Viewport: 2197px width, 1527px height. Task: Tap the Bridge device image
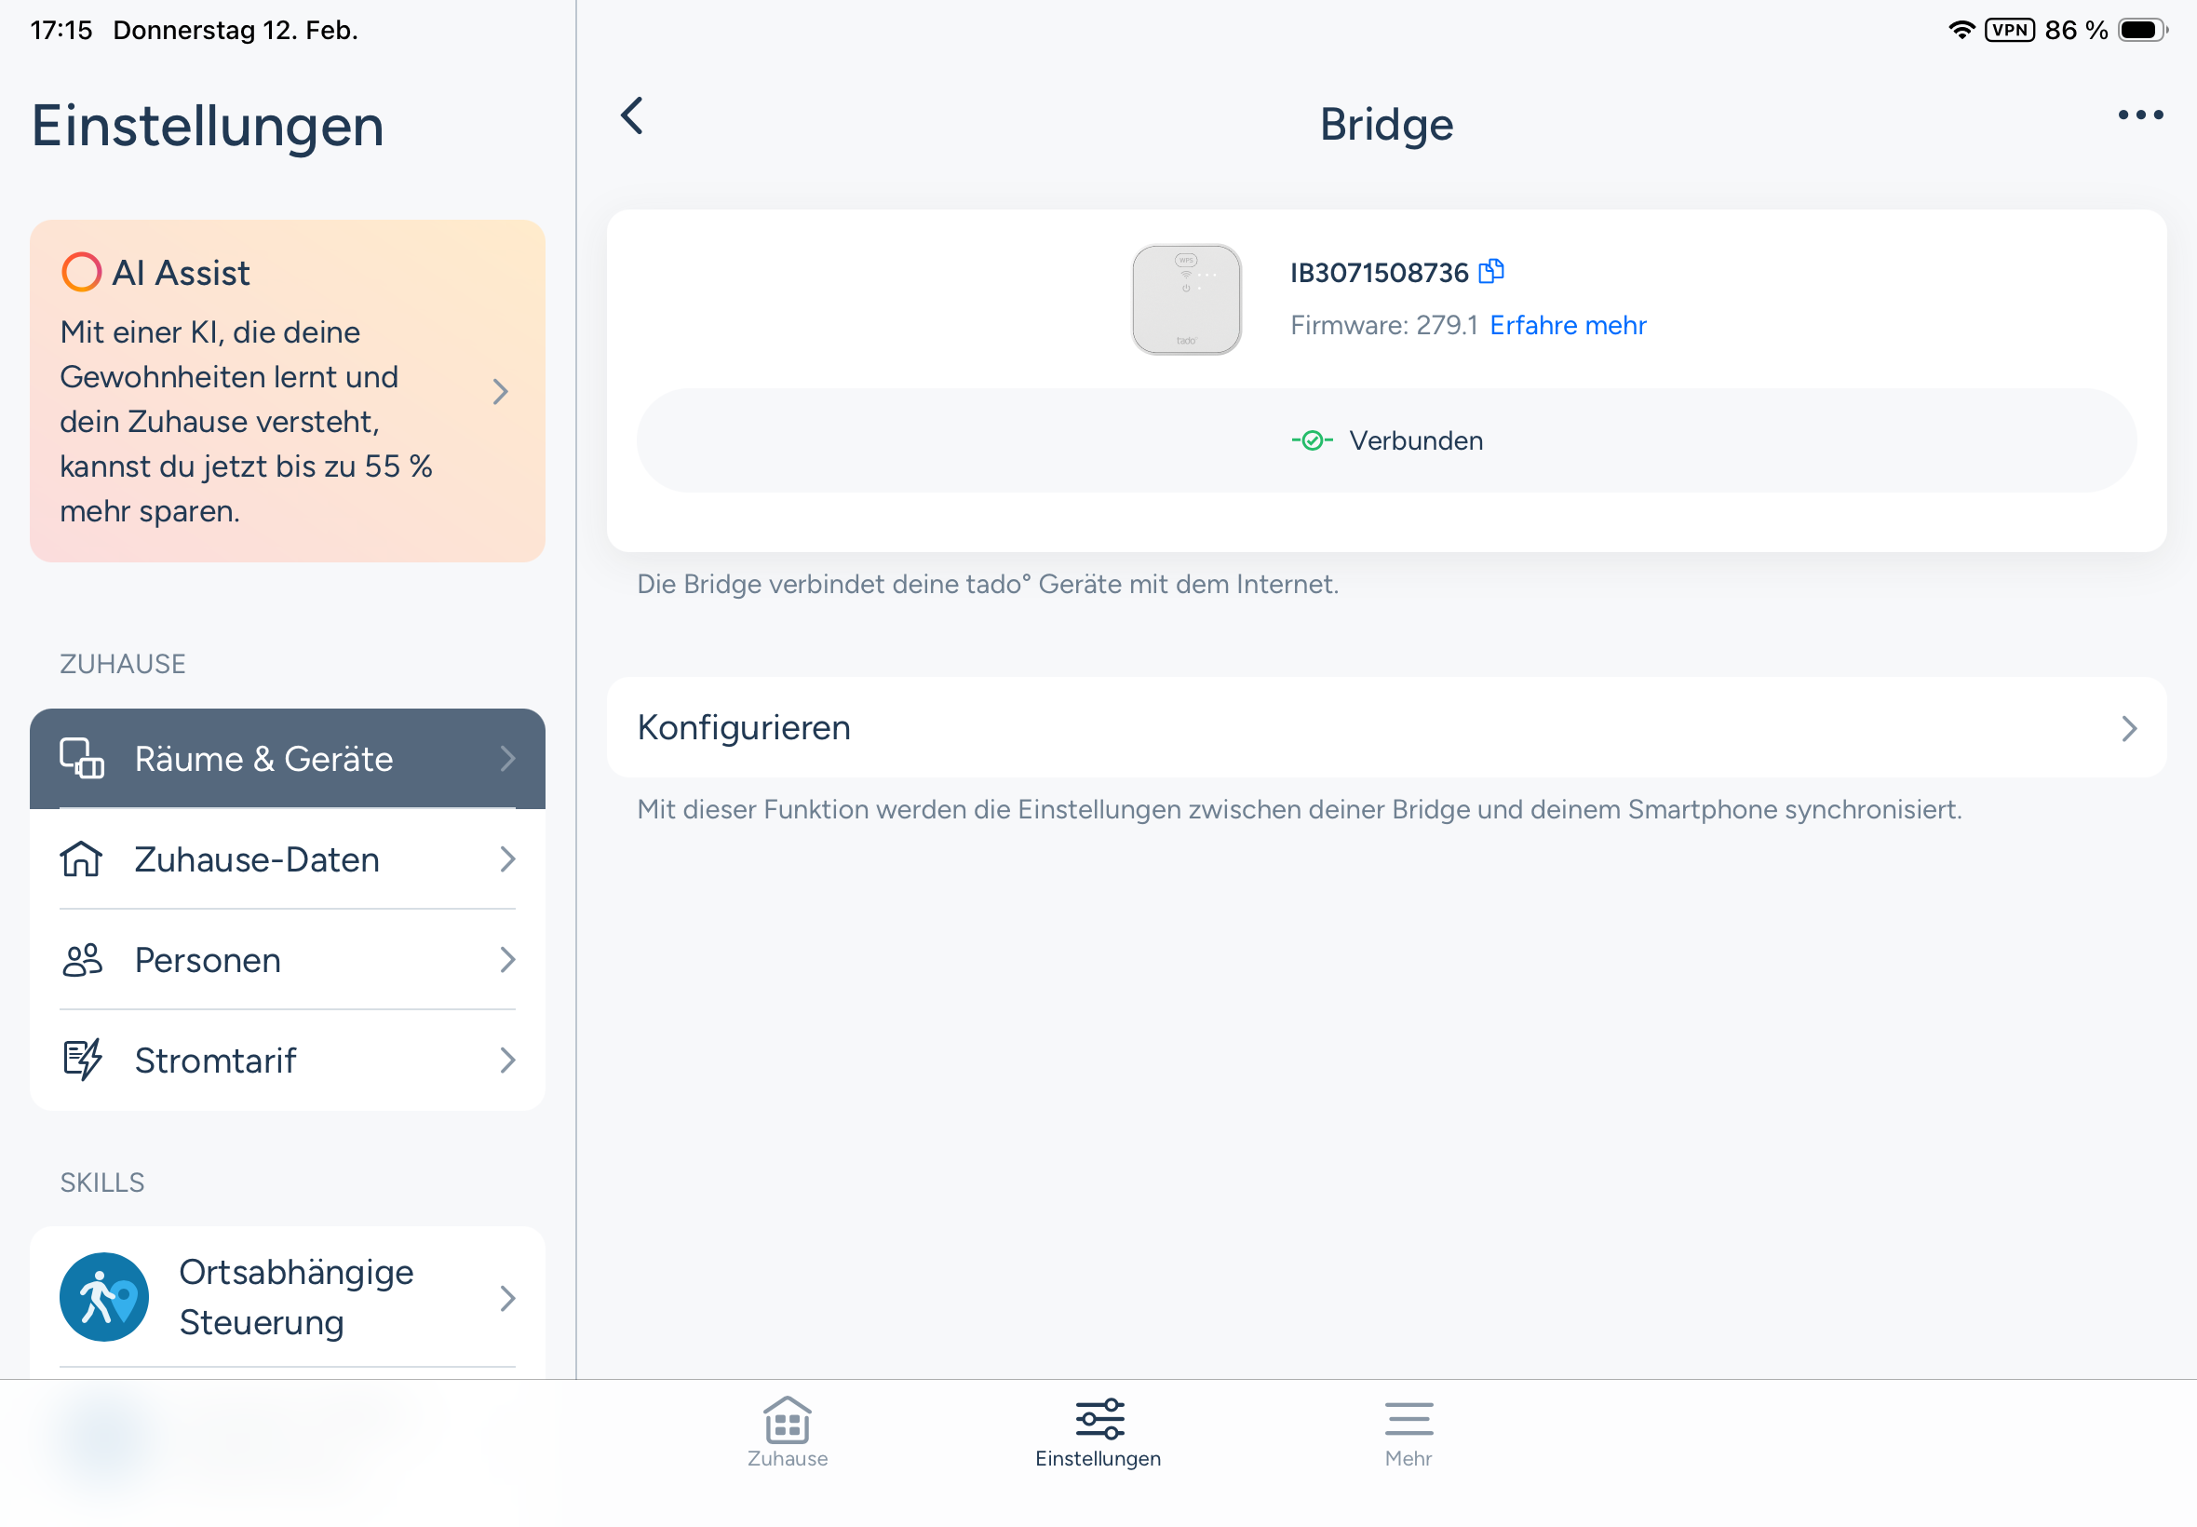(1186, 300)
